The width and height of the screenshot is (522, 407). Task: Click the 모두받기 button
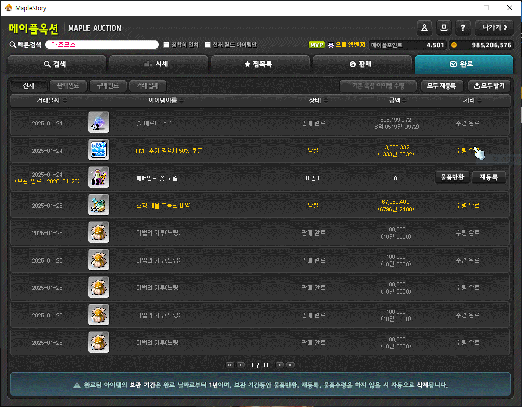click(x=489, y=86)
